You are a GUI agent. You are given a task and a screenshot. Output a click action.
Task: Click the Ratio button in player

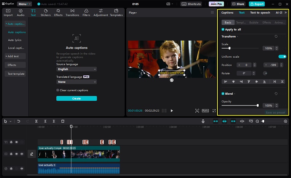point(205,111)
